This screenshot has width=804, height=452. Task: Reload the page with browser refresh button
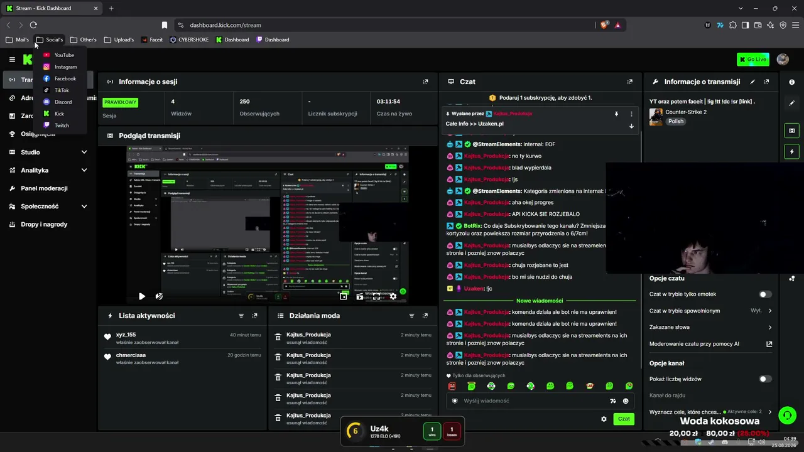33,25
